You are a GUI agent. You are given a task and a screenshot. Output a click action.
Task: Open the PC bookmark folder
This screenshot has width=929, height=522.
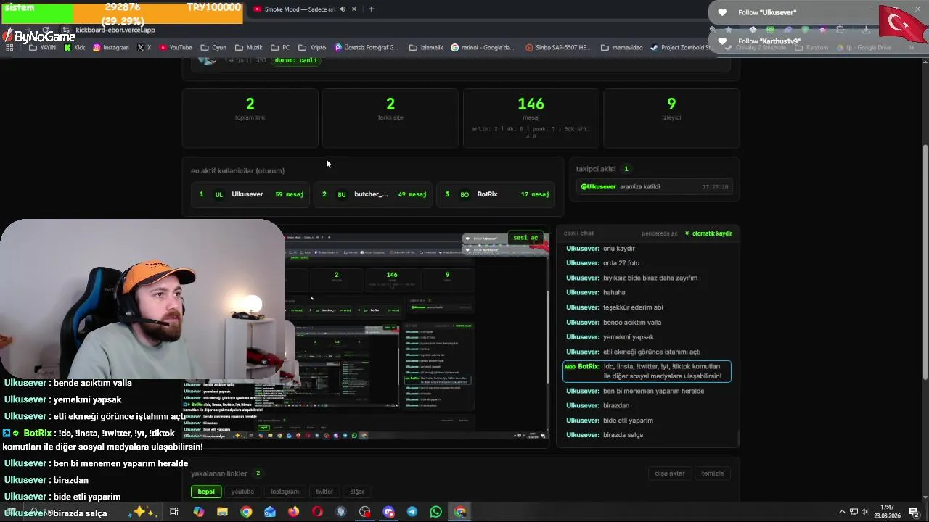click(x=280, y=48)
